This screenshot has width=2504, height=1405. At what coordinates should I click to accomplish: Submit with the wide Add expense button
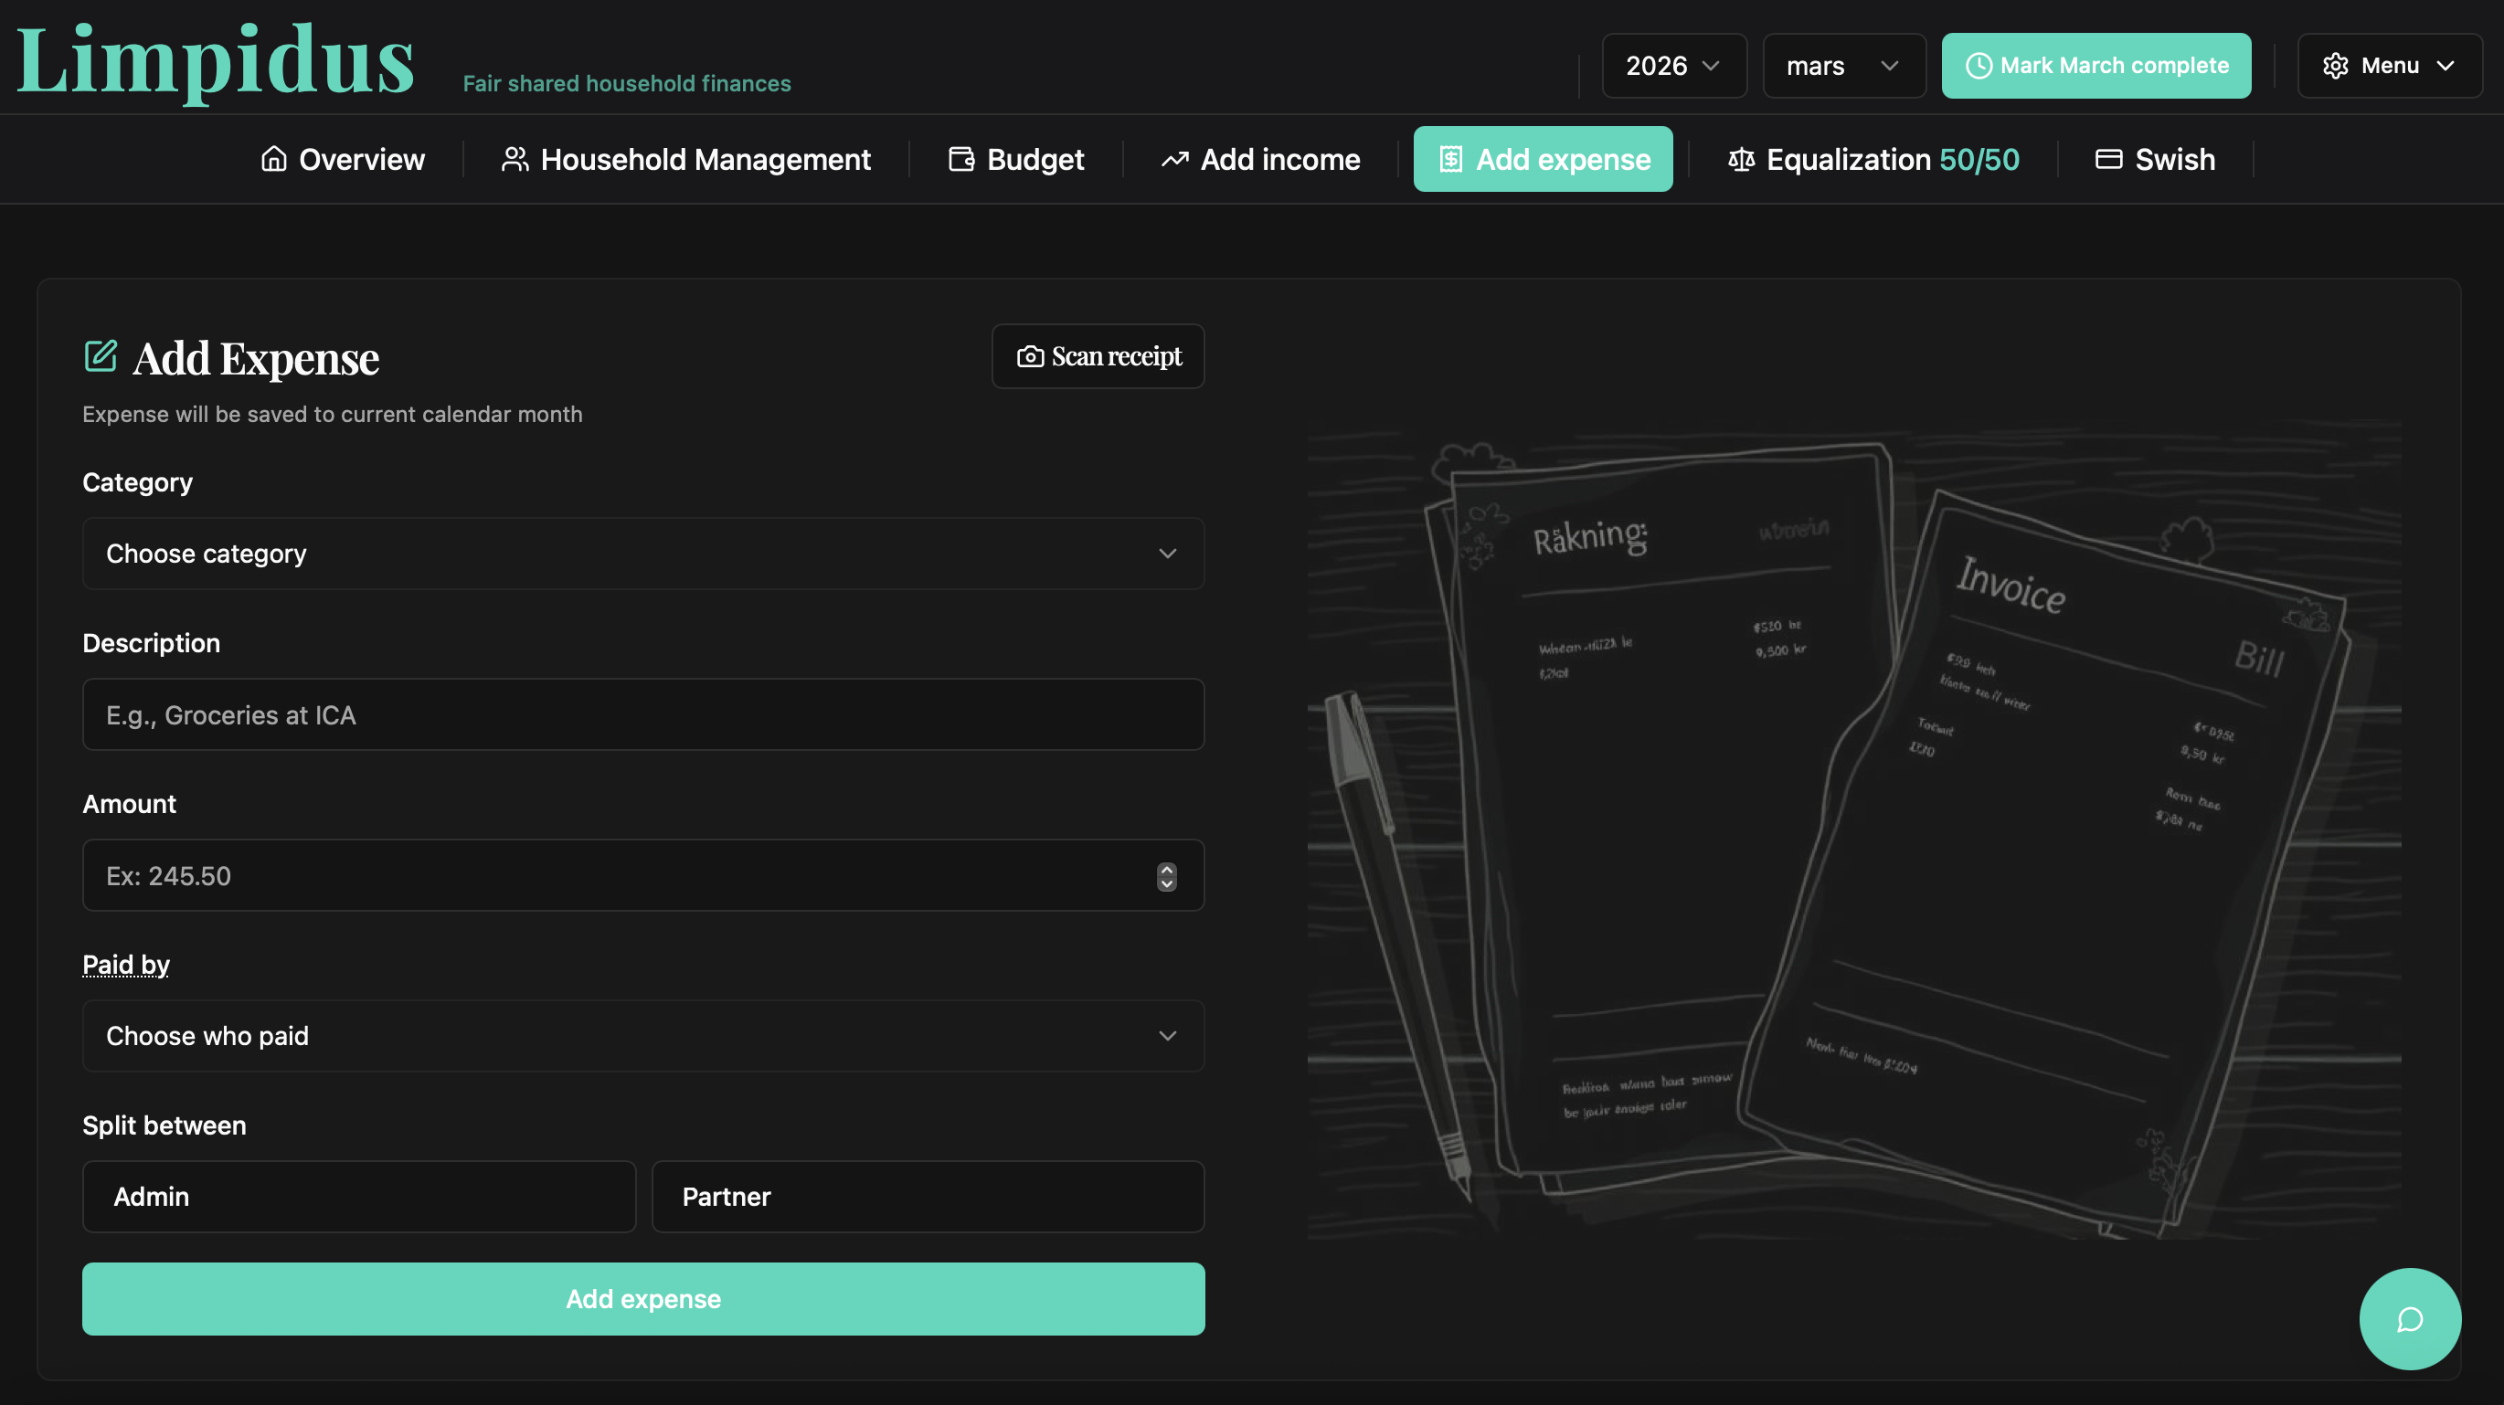(642, 1299)
